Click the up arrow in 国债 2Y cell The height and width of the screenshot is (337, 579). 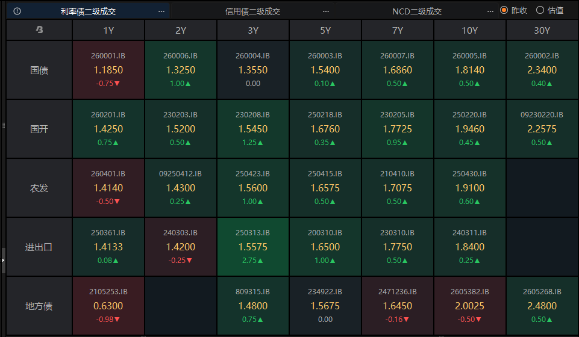[189, 84]
